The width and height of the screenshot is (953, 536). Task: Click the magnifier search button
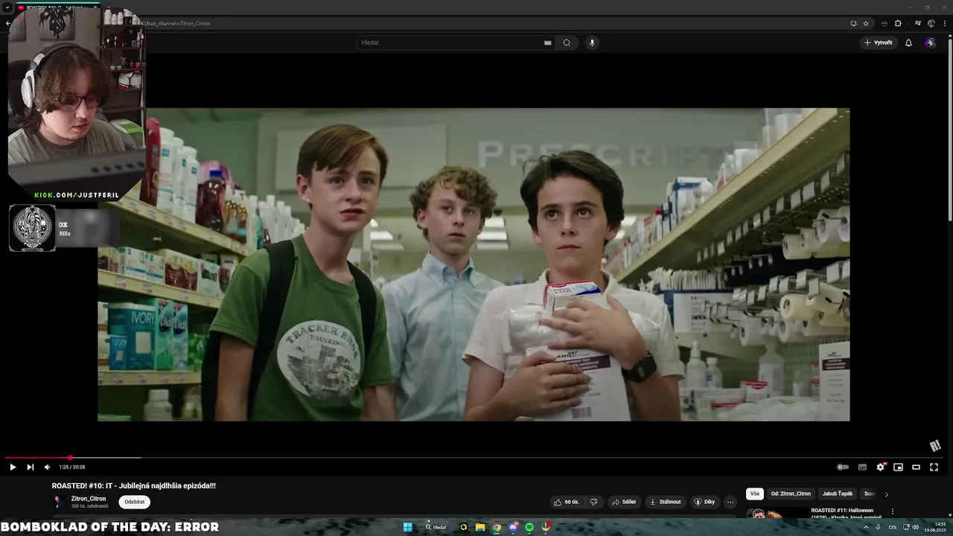[567, 42]
